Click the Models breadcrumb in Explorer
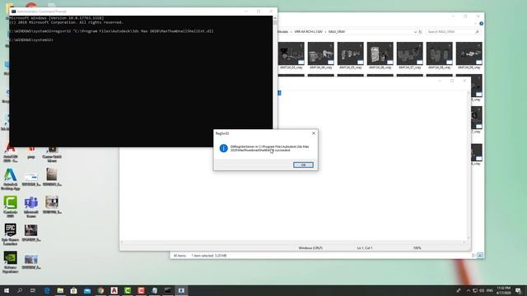 283,31
